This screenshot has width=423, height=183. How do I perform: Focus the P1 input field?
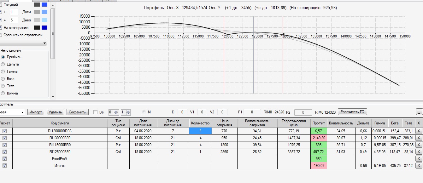point(252,112)
